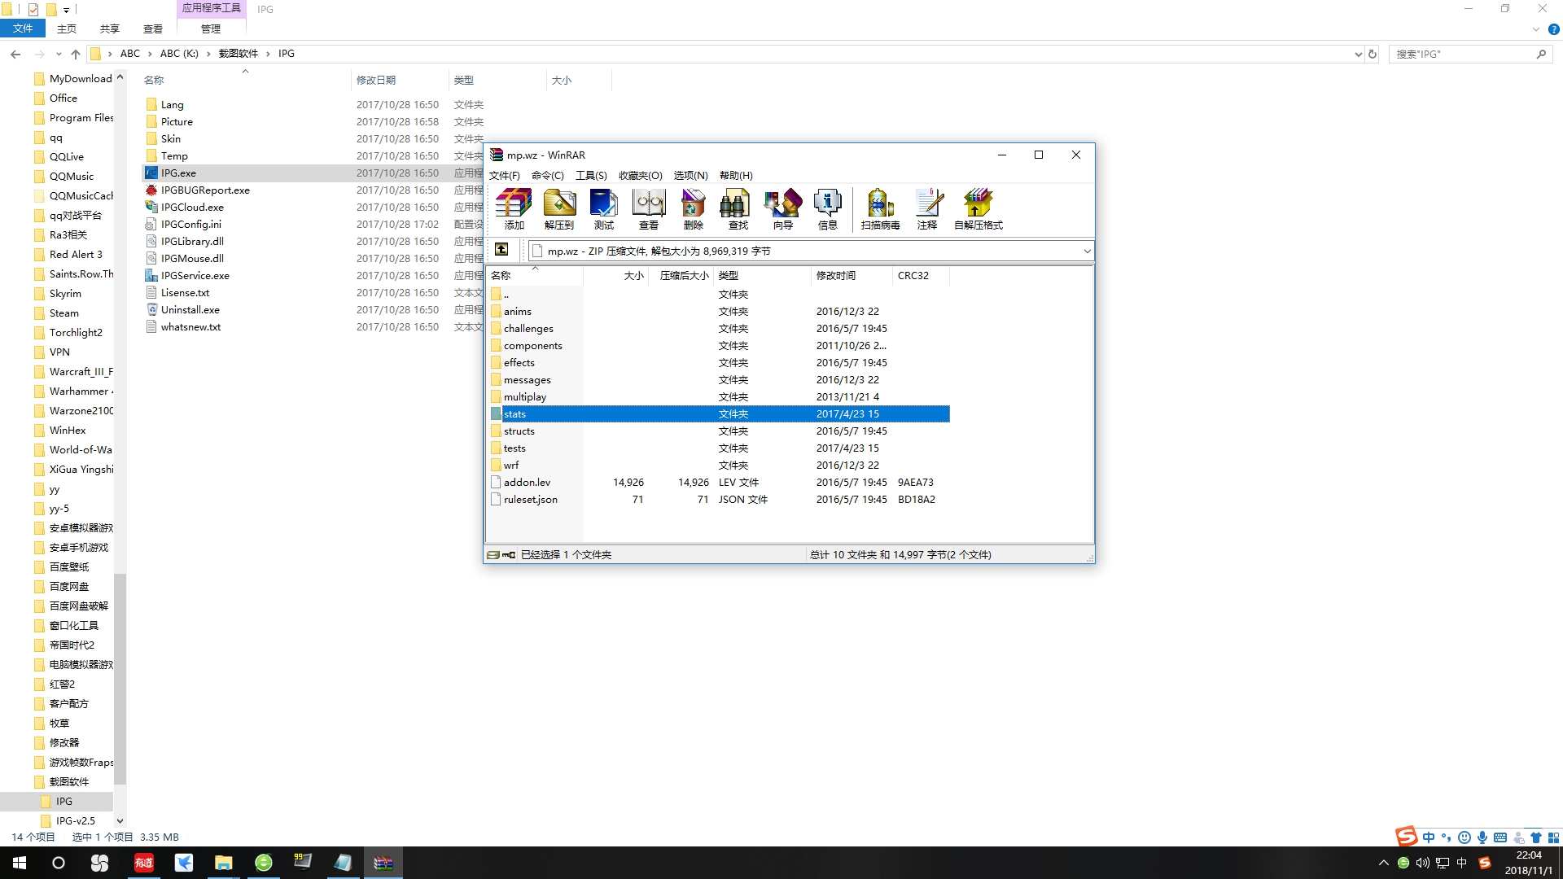Show archive Info (信息) icon
Image resolution: width=1563 pixels, height=879 pixels.
(x=827, y=208)
